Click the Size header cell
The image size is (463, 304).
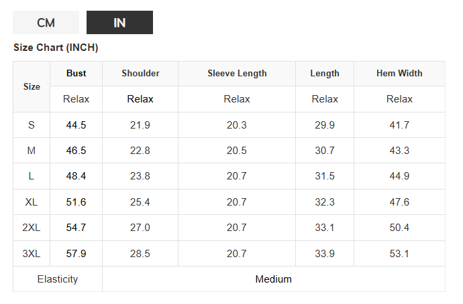click(32, 86)
